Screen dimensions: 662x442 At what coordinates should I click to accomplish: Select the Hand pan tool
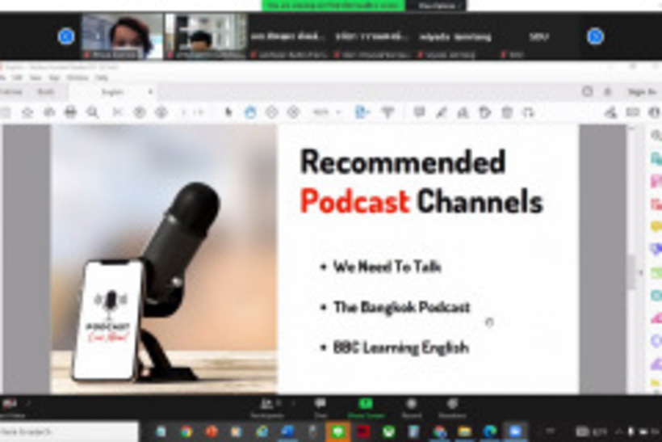250,112
